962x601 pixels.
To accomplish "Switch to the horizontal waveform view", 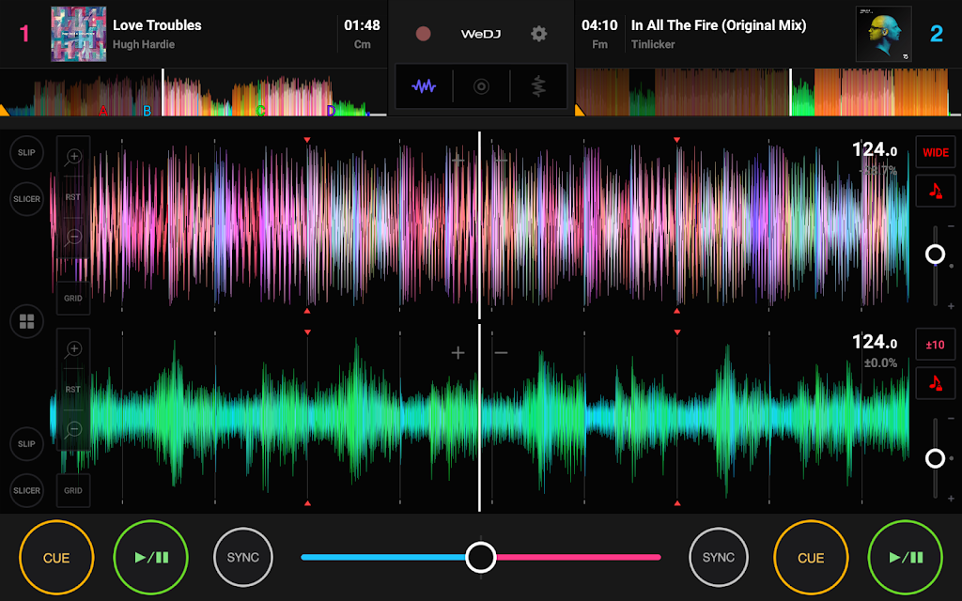I will [424, 86].
